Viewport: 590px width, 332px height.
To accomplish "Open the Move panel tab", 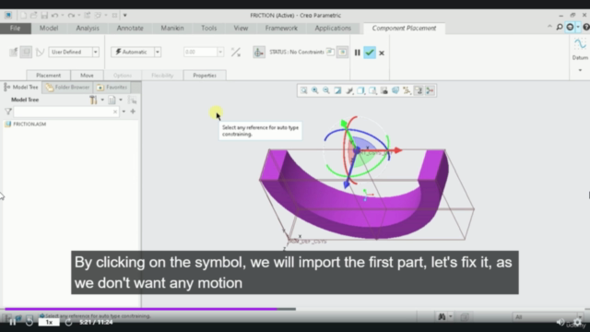I will (87, 76).
